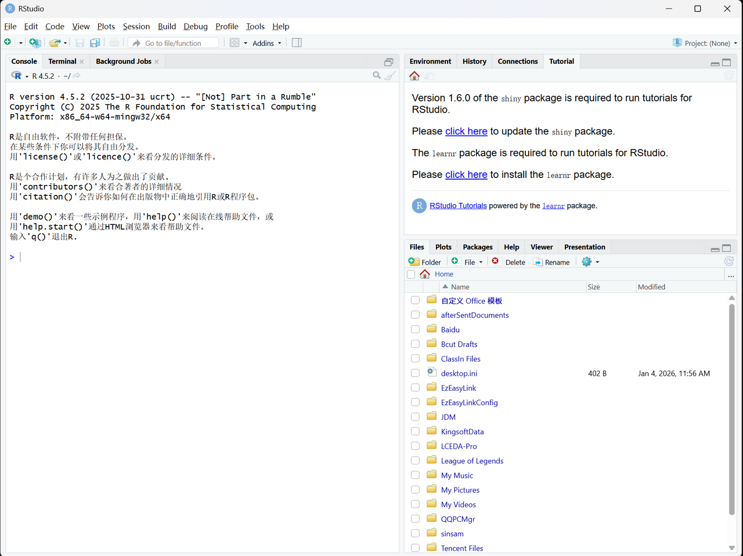
Task: Refresh the file listing with the refresh icon
Action: tap(728, 261)
